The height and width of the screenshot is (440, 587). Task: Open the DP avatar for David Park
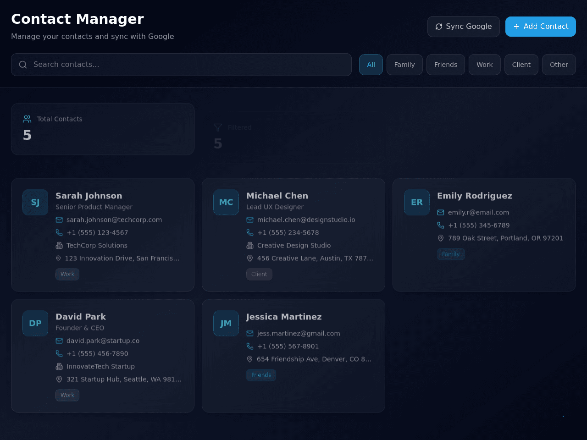coord(35,323)
